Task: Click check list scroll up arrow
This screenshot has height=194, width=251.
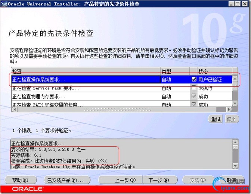Action: click(235, 79)
